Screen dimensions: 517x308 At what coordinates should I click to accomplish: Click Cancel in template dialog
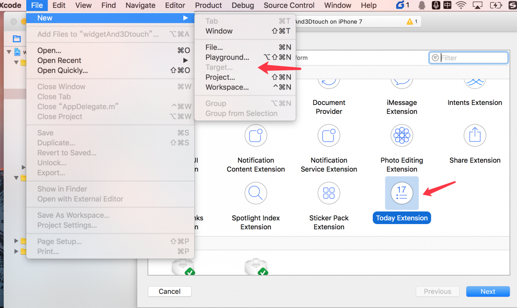170,291
